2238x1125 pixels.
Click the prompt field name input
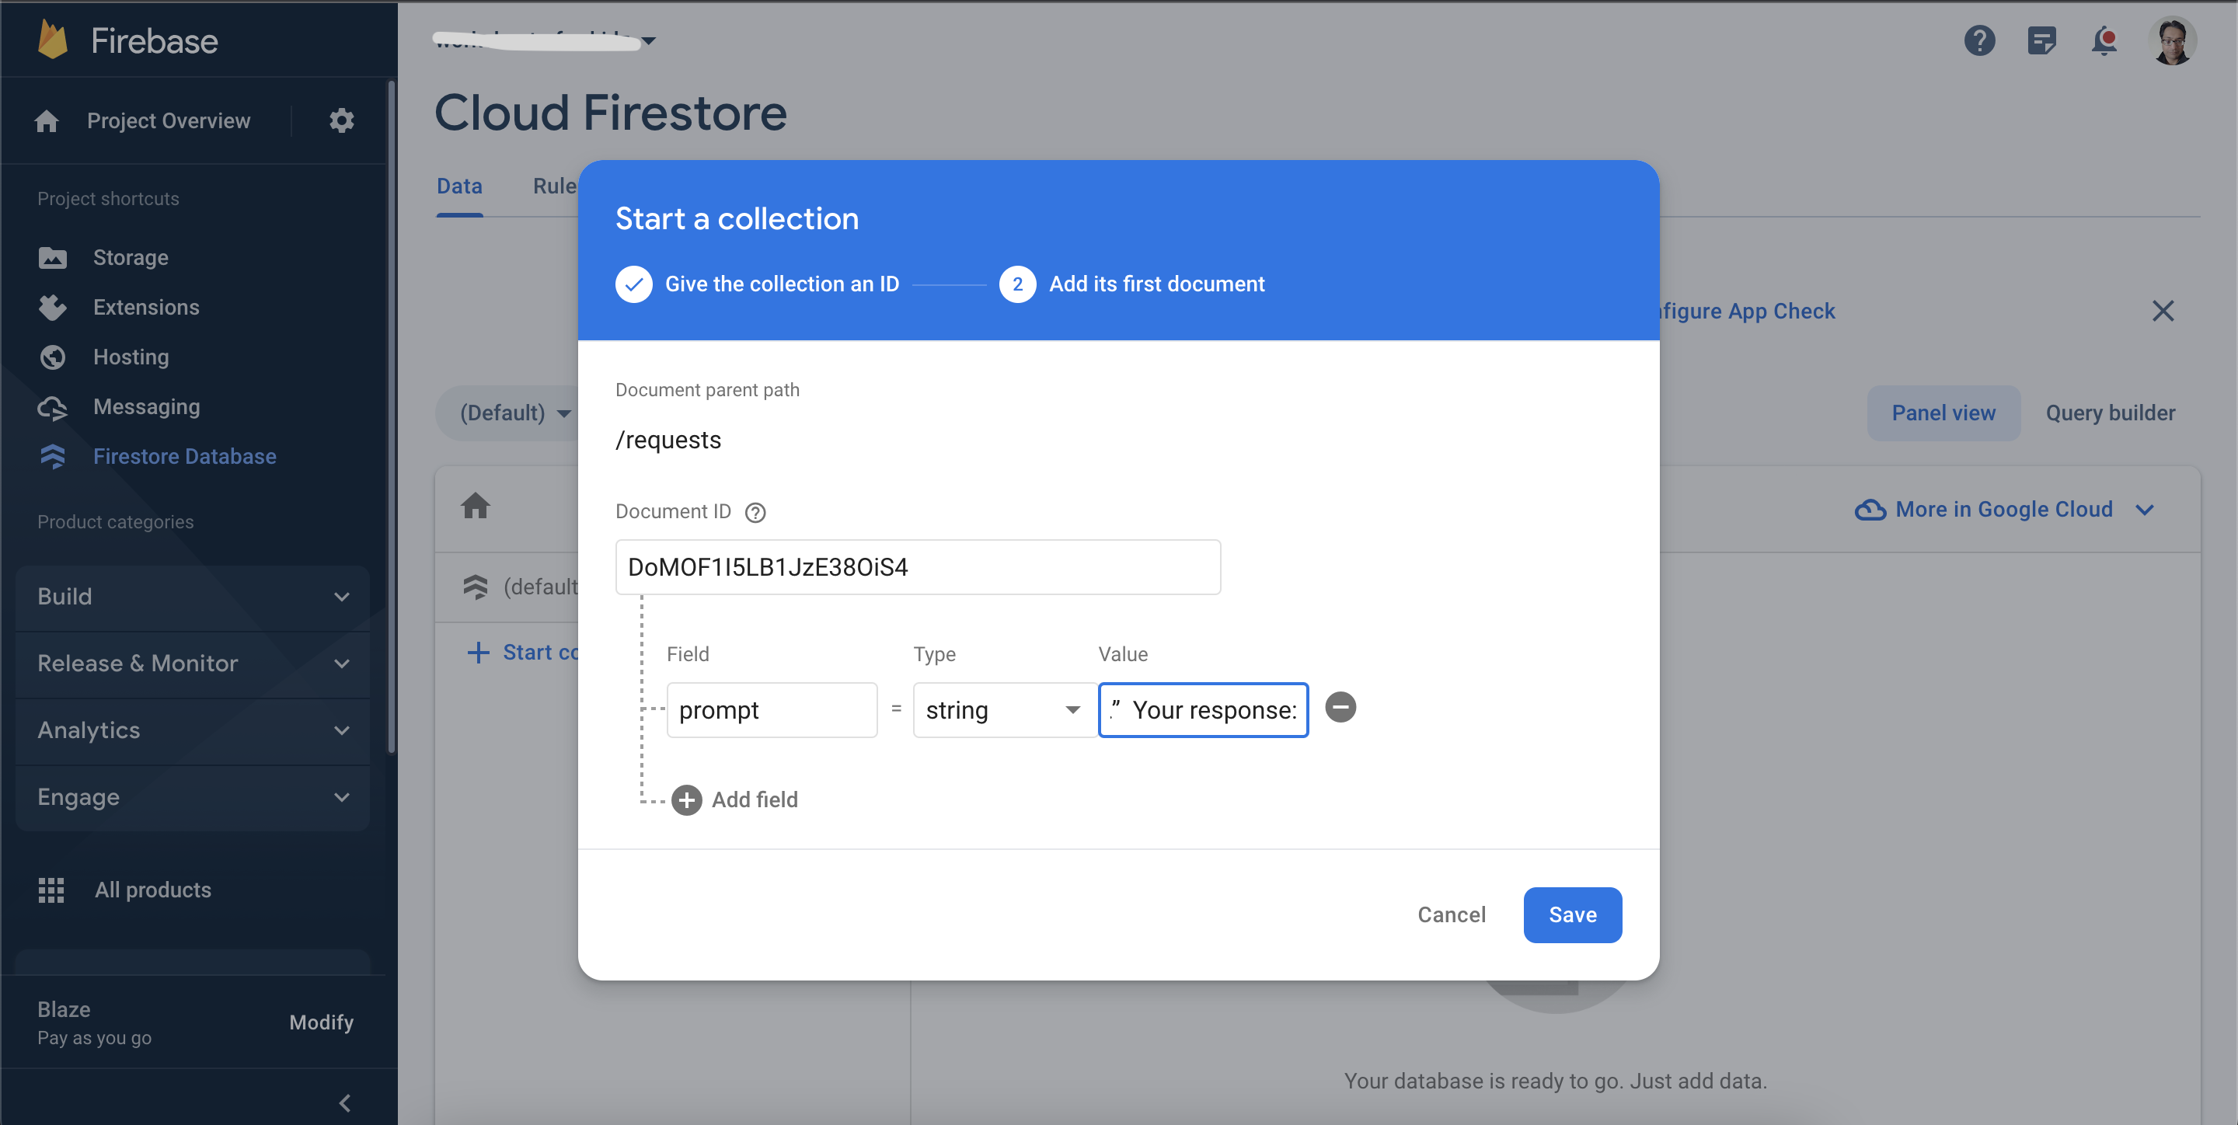click(x=772, y=711)
